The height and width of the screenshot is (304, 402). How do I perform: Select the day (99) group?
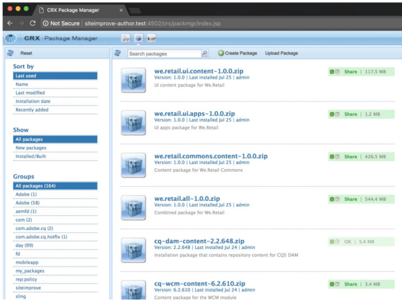[55, 245]
